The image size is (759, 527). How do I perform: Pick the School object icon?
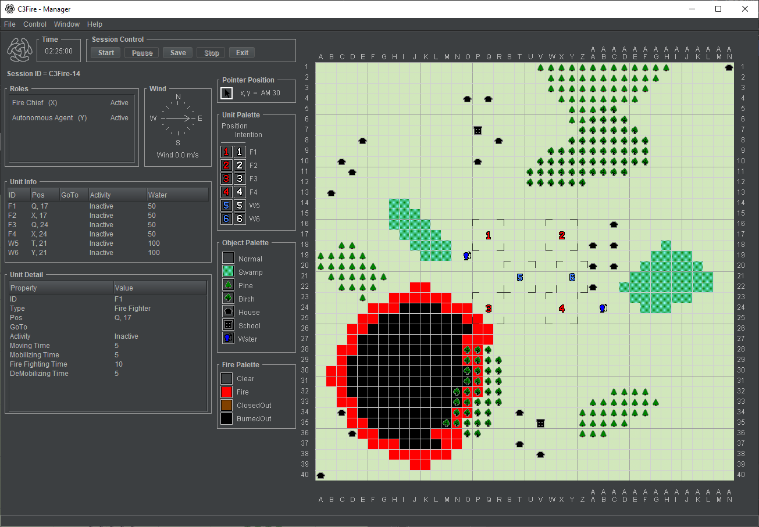click(228, 325)
